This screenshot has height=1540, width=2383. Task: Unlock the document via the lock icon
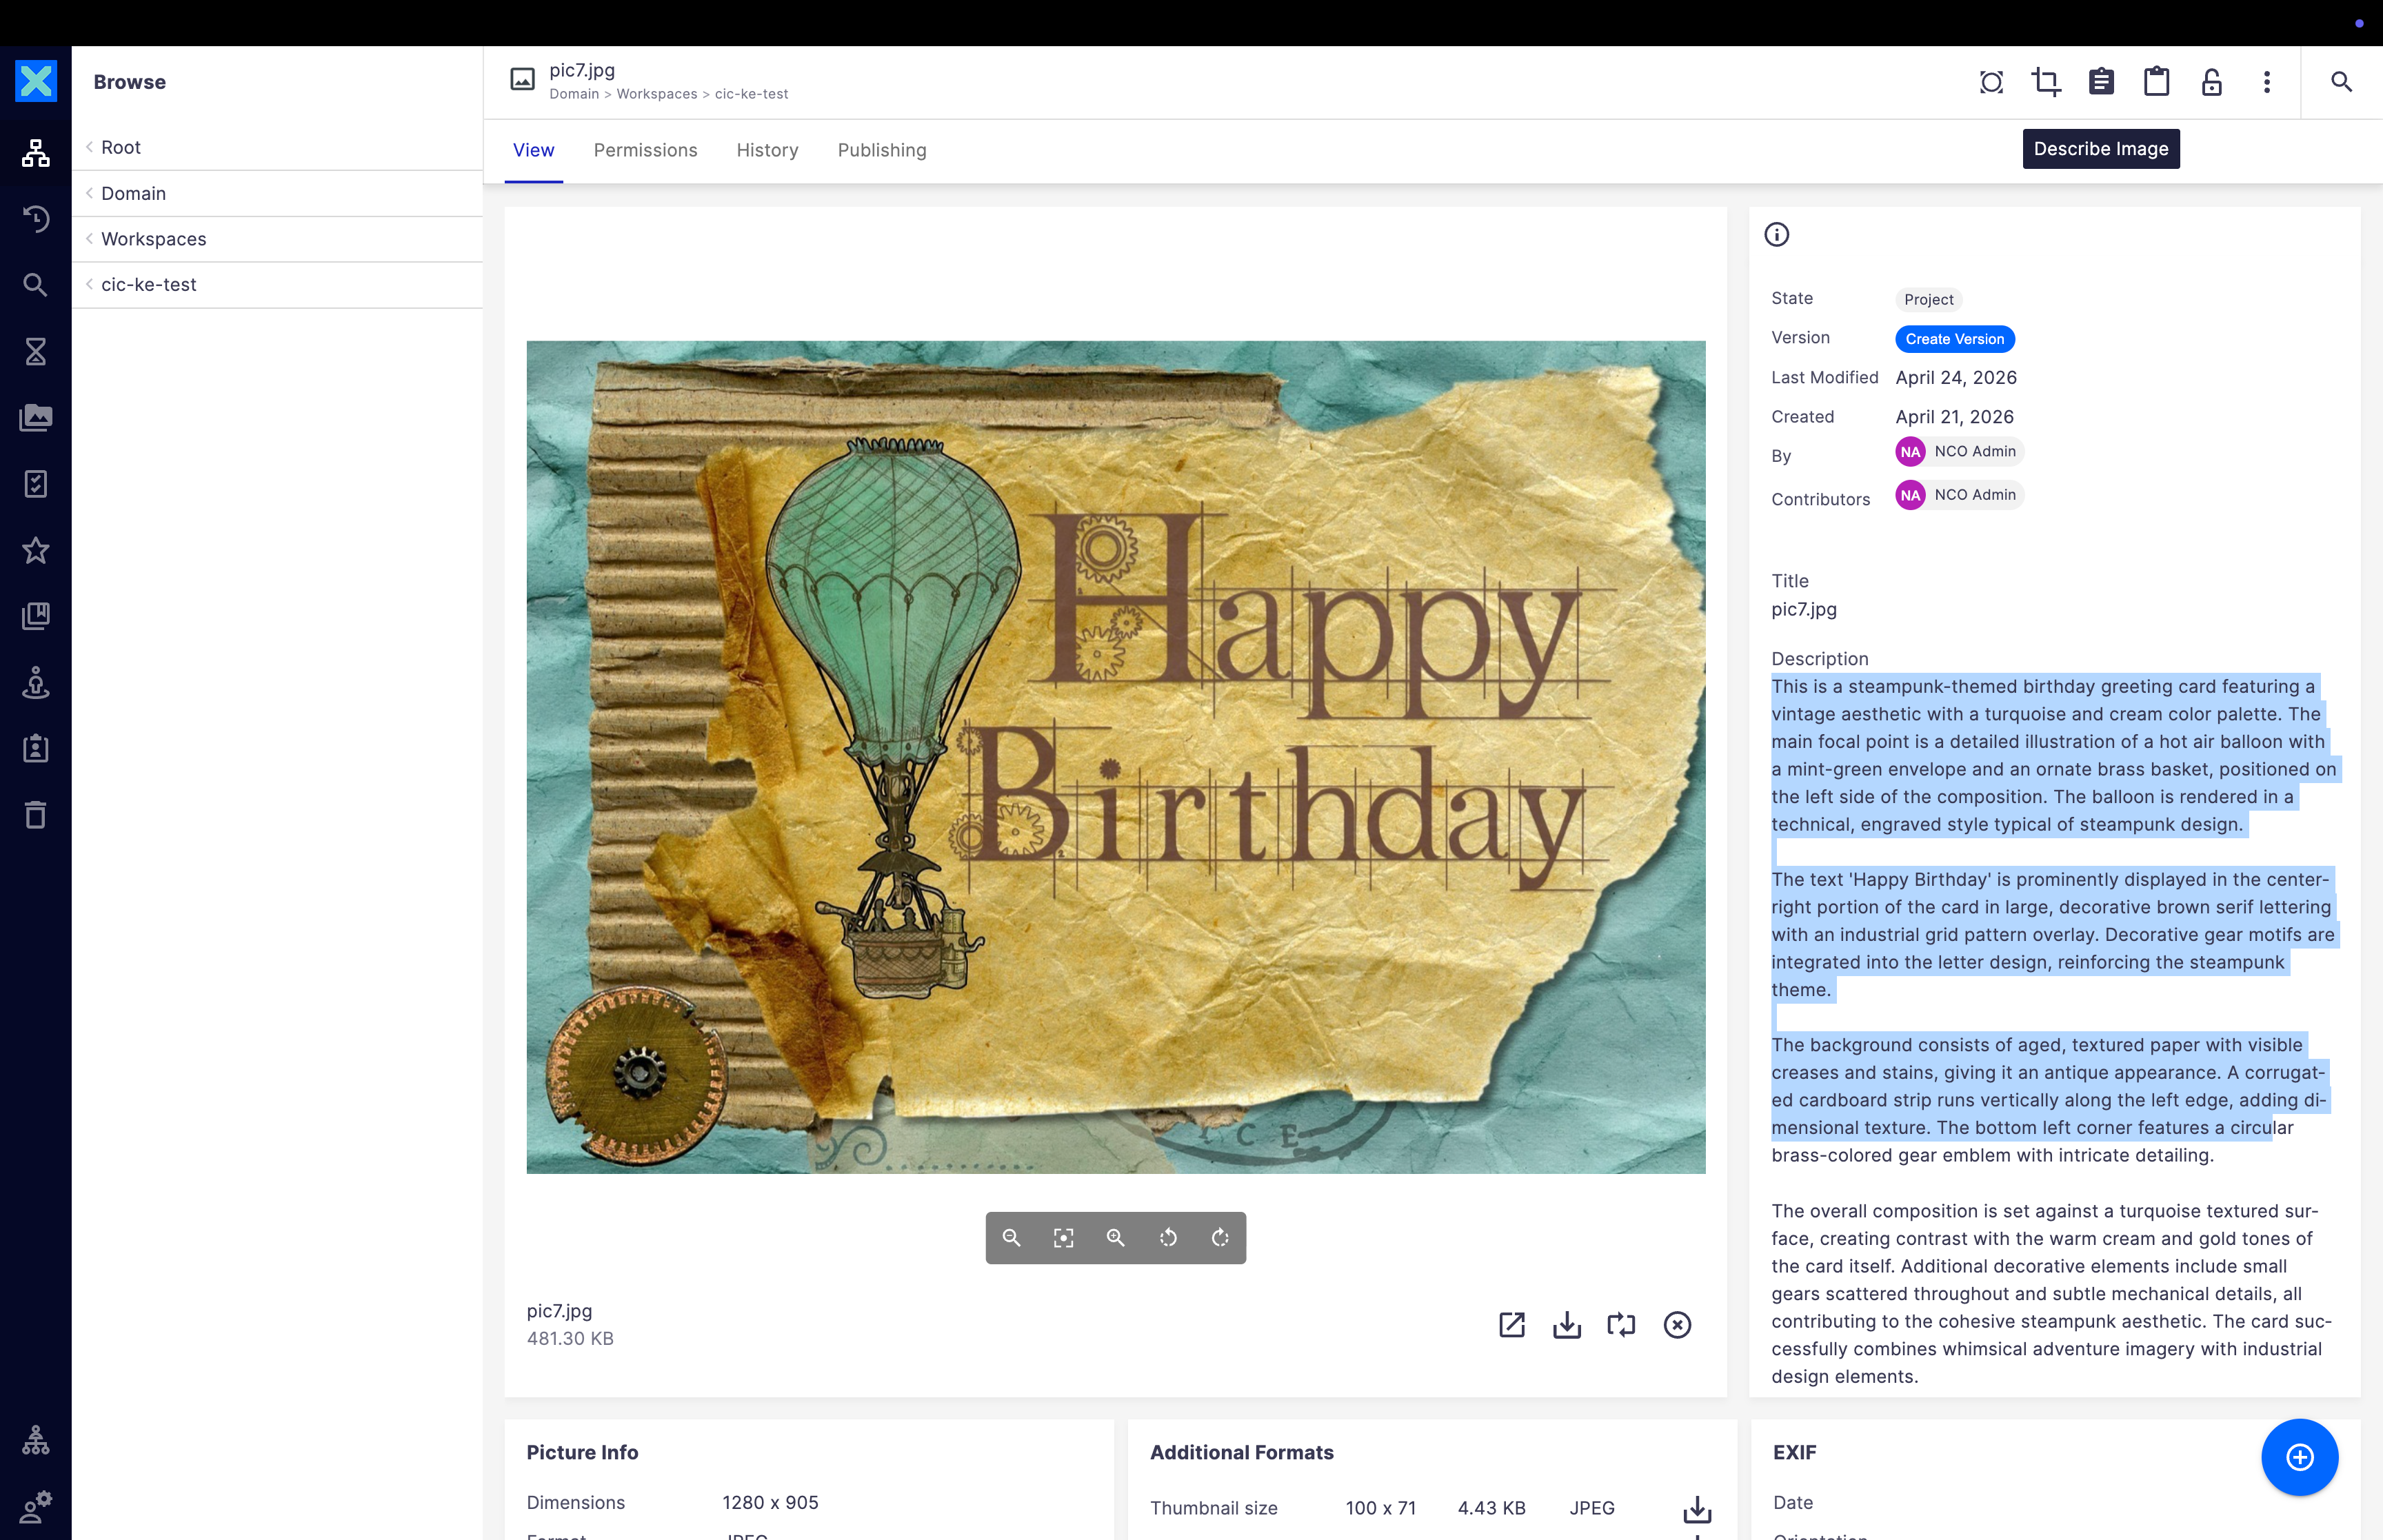(x=2211, y=82)
